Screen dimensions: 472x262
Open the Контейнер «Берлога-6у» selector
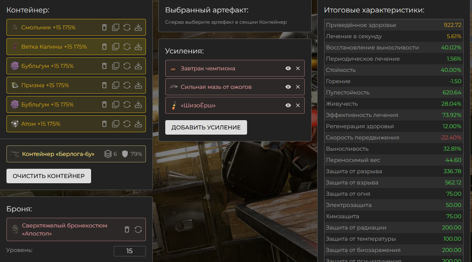tap(58, 154)
